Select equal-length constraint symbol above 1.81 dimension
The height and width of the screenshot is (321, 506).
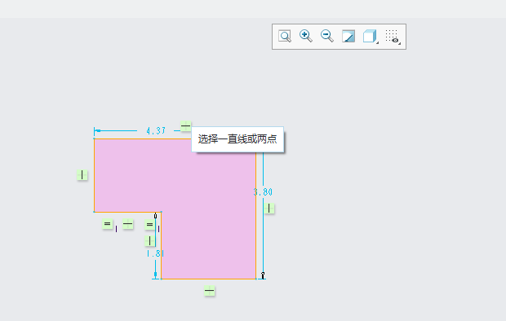(149, 225)
